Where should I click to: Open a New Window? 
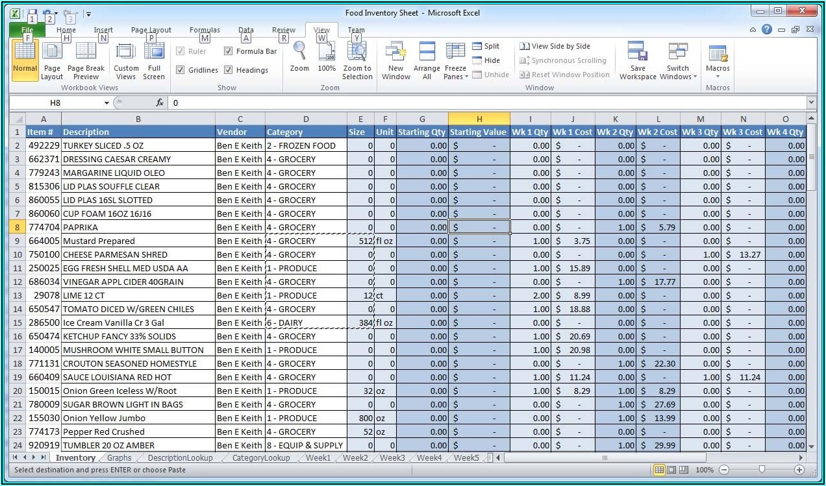395,53
